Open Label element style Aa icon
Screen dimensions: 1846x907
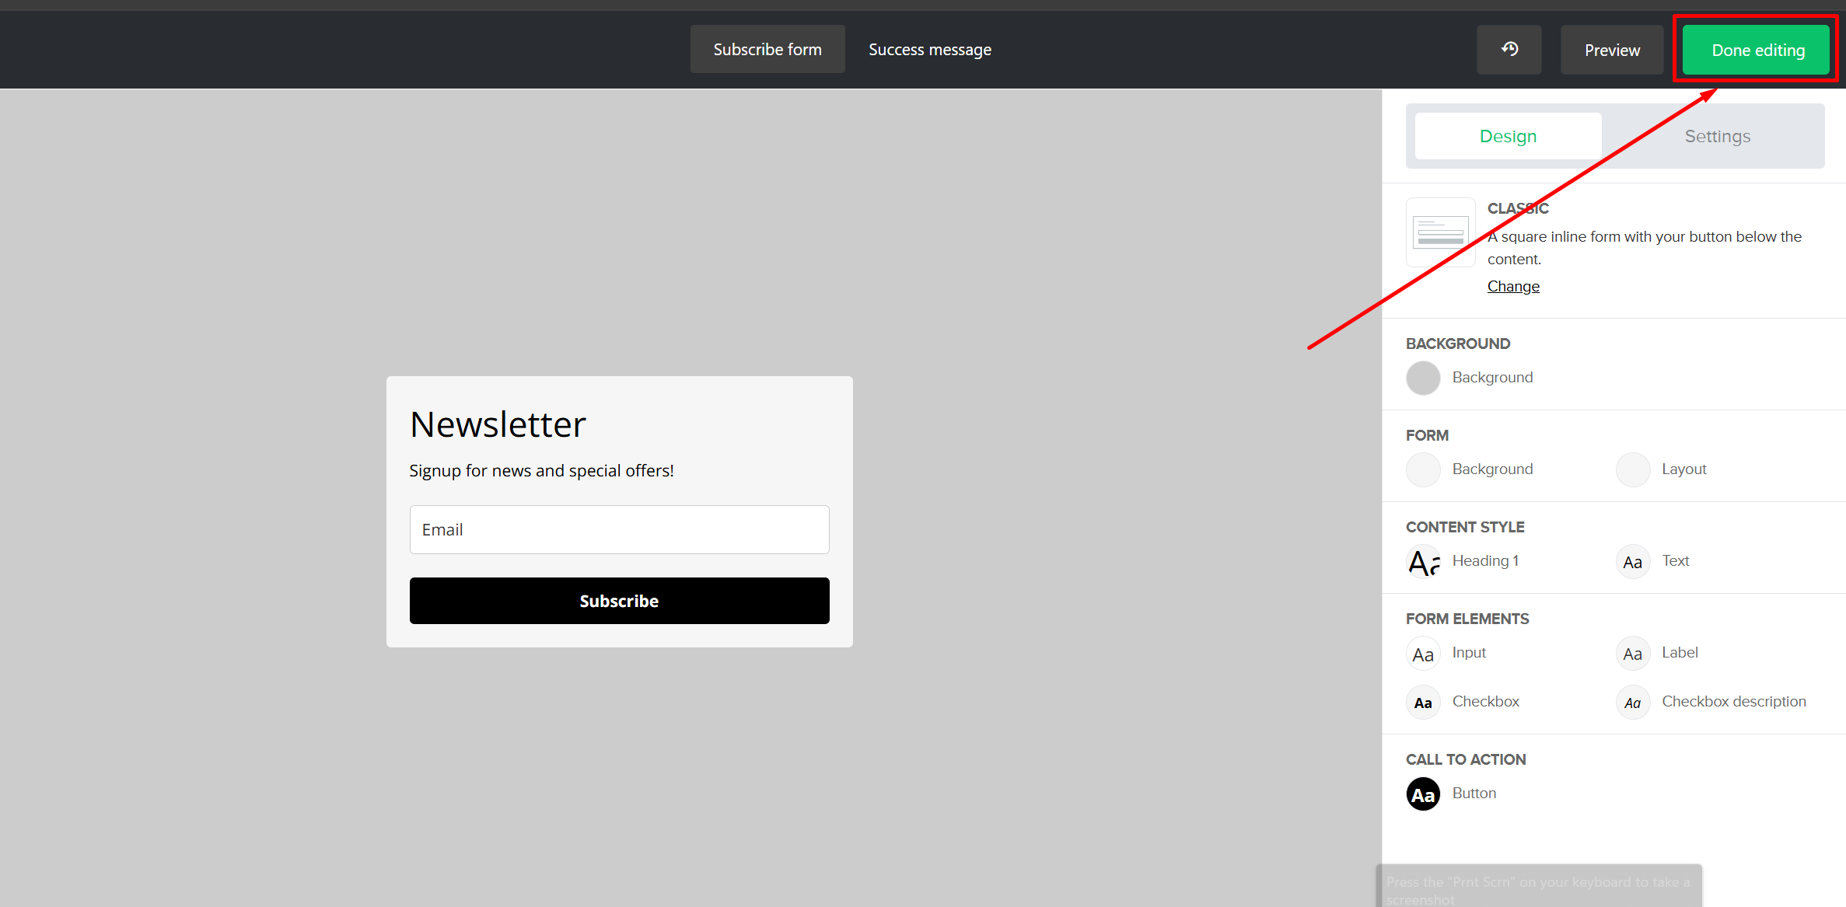(x=1632, y=654)
